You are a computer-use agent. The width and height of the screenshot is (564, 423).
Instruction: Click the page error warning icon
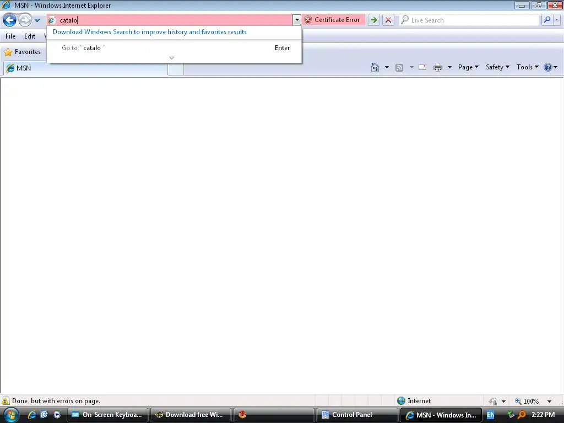(x=6, y=401)
